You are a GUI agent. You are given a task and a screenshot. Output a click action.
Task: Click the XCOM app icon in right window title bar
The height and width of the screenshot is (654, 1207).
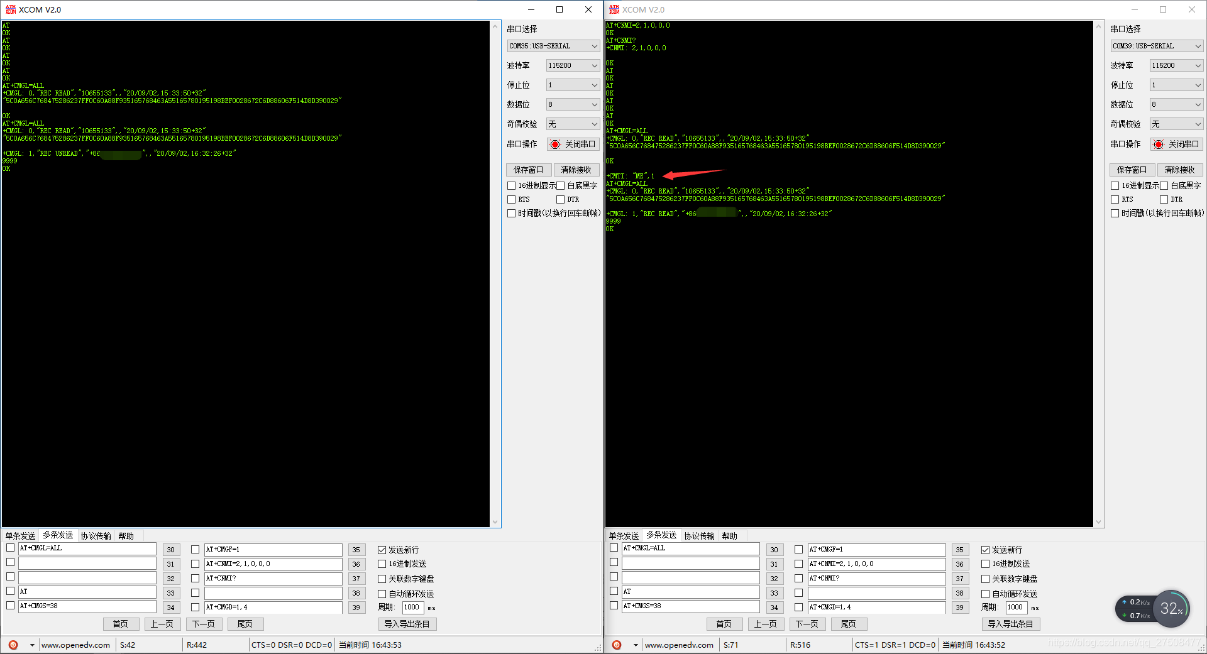coord(614,9)
